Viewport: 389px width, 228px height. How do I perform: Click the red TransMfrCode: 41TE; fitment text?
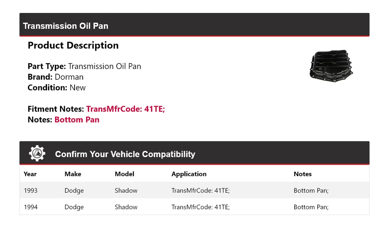click(126, 109)
